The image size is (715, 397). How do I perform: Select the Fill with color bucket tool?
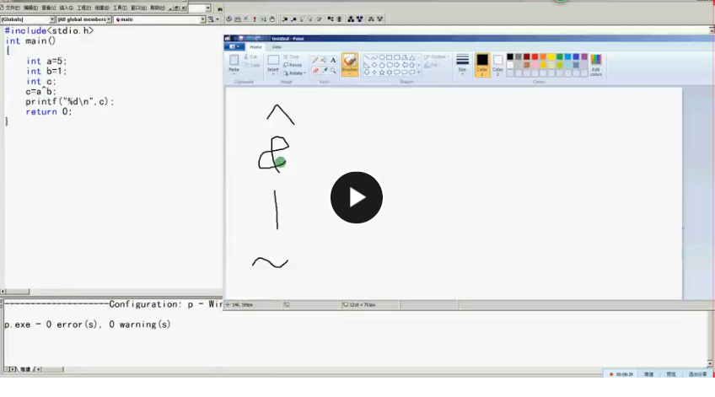324,60
